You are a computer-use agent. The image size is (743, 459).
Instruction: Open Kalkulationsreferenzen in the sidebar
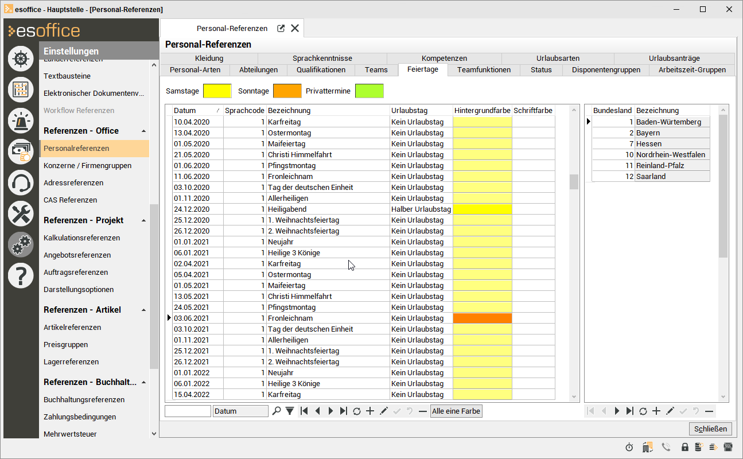(x=81, y=238)
